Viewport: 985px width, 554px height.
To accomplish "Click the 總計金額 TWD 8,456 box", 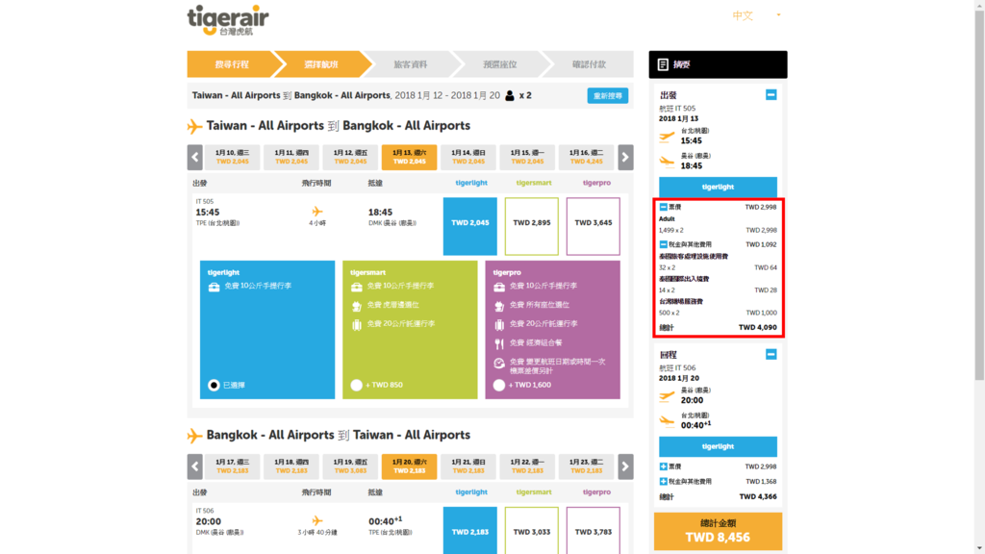I will point(718,531).
